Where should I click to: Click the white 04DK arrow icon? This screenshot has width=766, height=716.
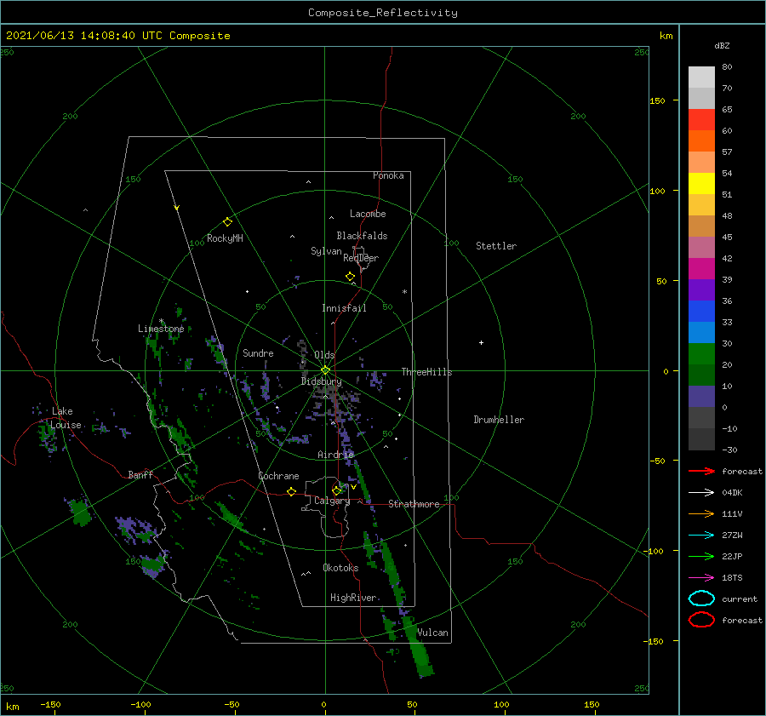[x=701, y=493]
